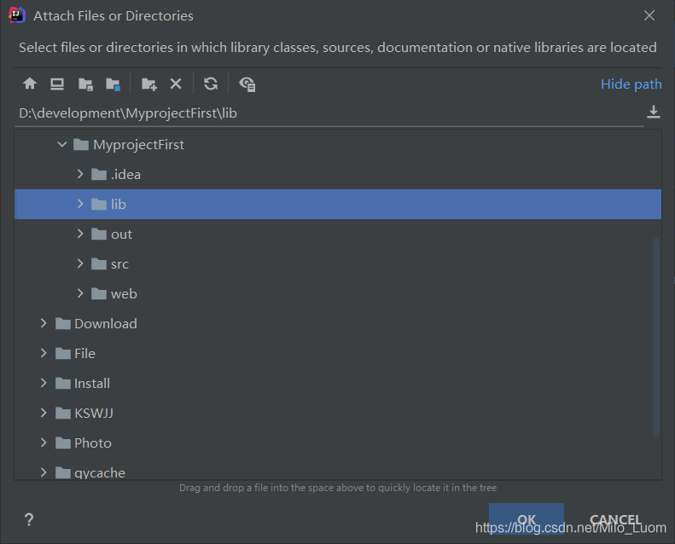Viewport: 675px width, 544px height.
Task: Jump to Desktop directory icon
Action: click(x=57, y=84)
